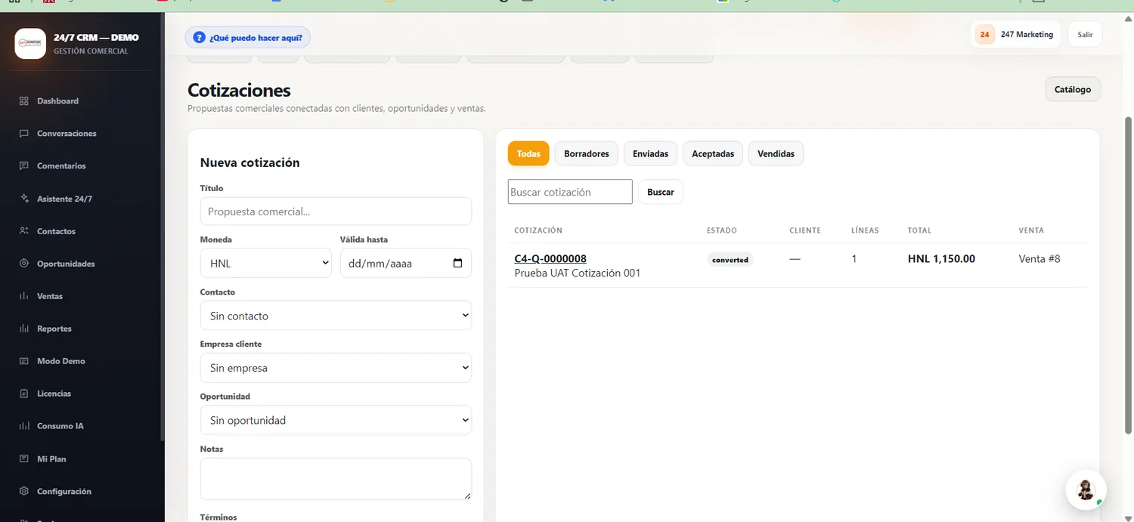Screen dimensions: 1134x522
Task: Click the Salir button
Action: tap(1085, 35)
